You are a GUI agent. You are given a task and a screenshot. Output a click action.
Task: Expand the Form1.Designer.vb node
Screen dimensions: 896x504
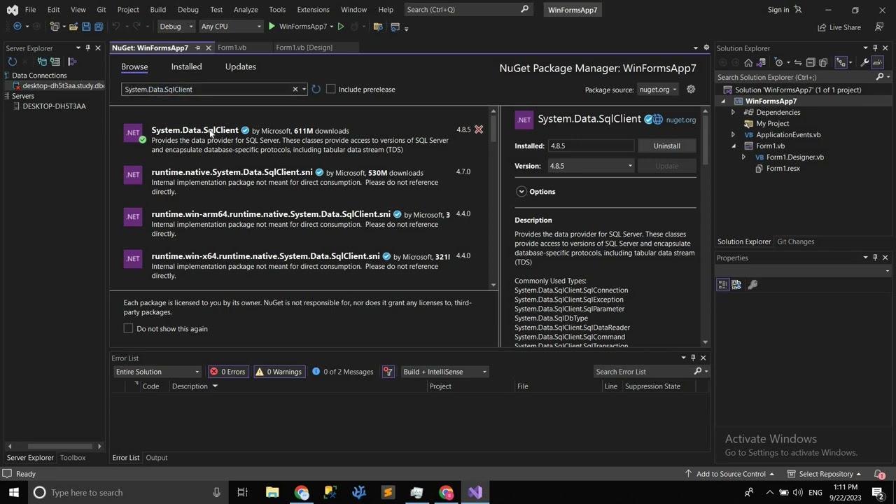point(743,157)
